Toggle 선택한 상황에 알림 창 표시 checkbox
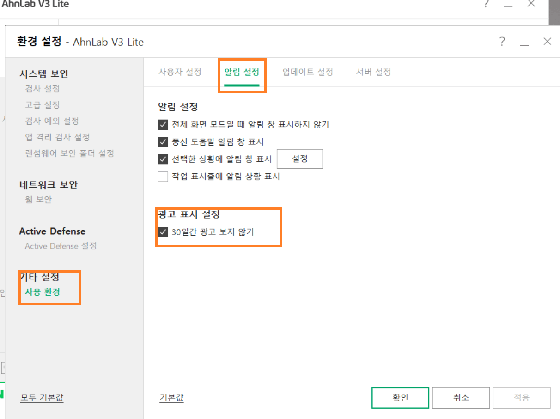Screen dimensions: 560x419 [x=163, y=159]
